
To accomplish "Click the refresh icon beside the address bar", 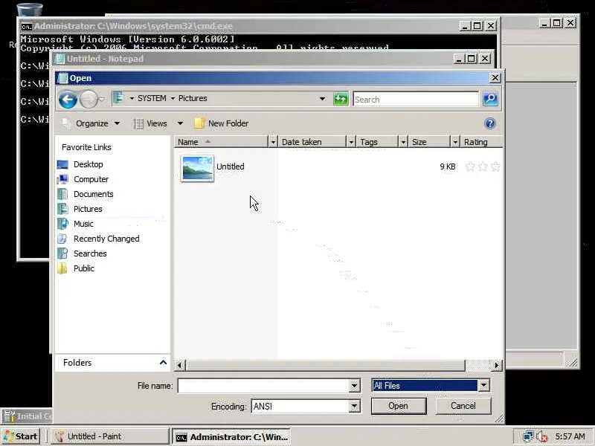I will 341,99.
